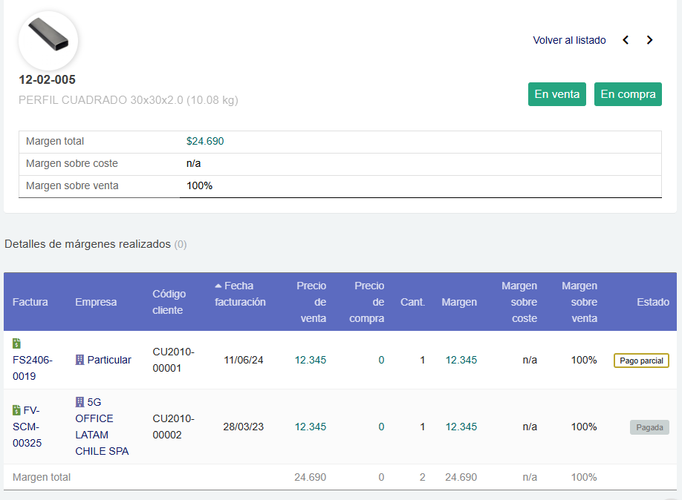Click Pago parcial status badge
Image resolution: width=682 pixels, height=500 pixels.
(x=641, y=361)
